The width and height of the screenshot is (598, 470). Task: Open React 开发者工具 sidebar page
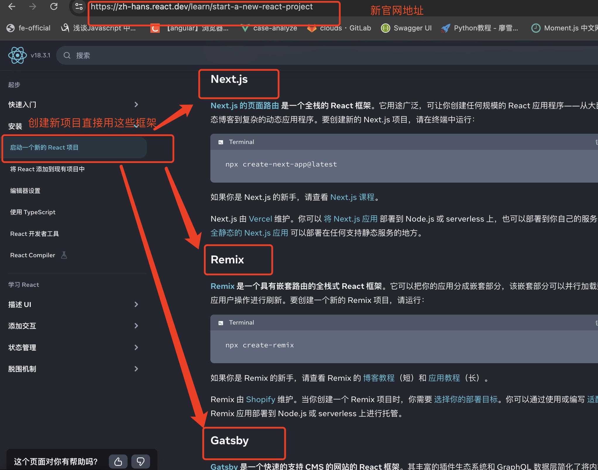35,234
